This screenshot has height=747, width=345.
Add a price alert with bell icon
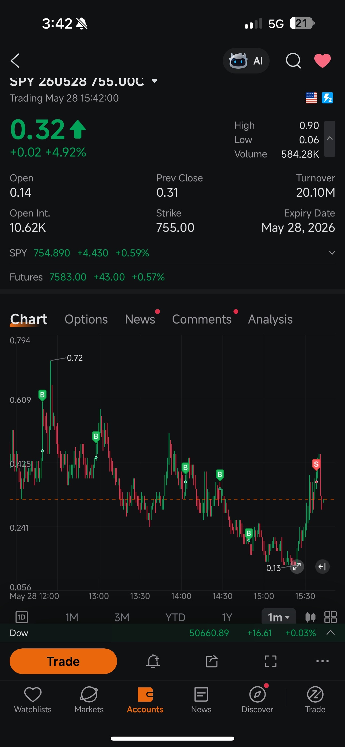153,661
